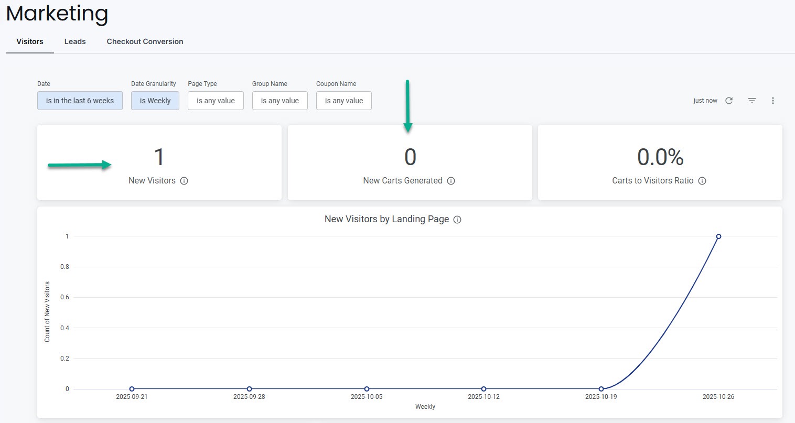Click the 'Coupon Name' filter label
The width and height of the screenshot is (795, 423).
click(x=336, y=84)
